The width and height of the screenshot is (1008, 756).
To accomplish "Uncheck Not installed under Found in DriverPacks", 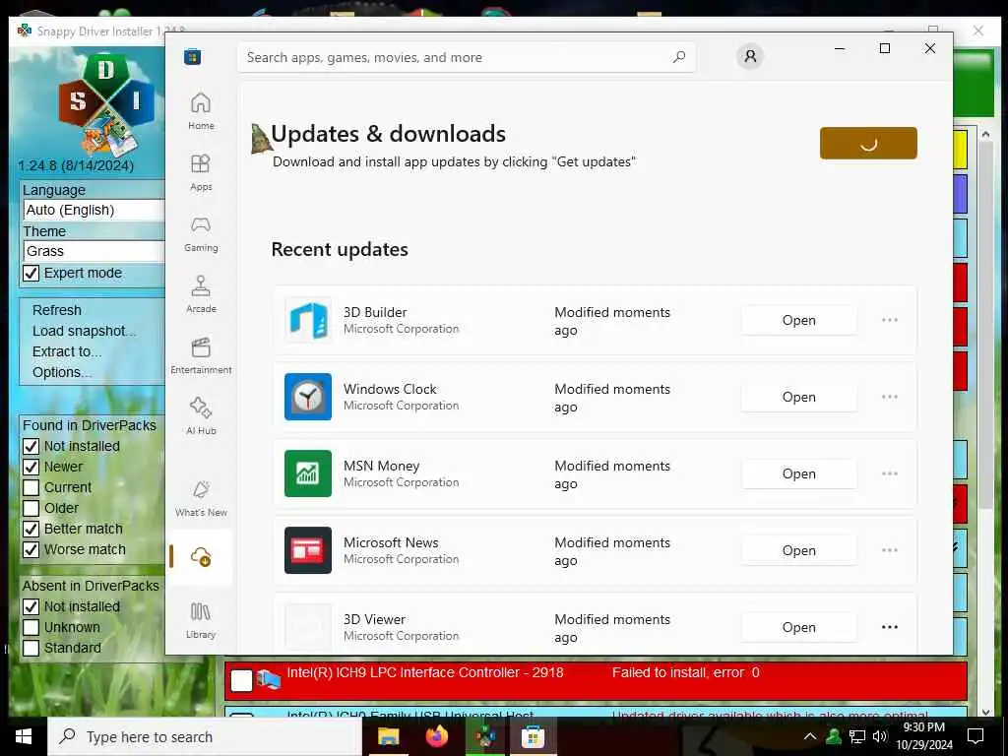I will (x=31, y=446).
